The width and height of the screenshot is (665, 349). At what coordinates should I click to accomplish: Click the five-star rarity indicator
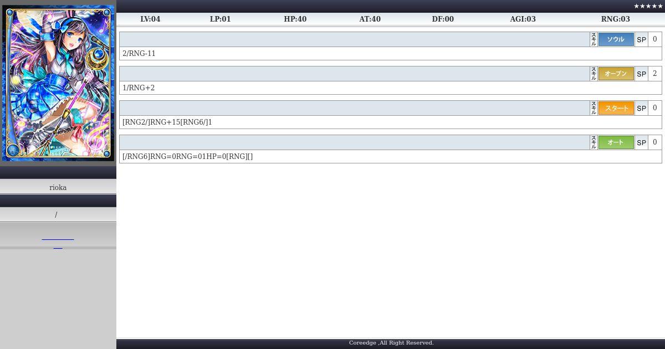[x=648, y=6]
